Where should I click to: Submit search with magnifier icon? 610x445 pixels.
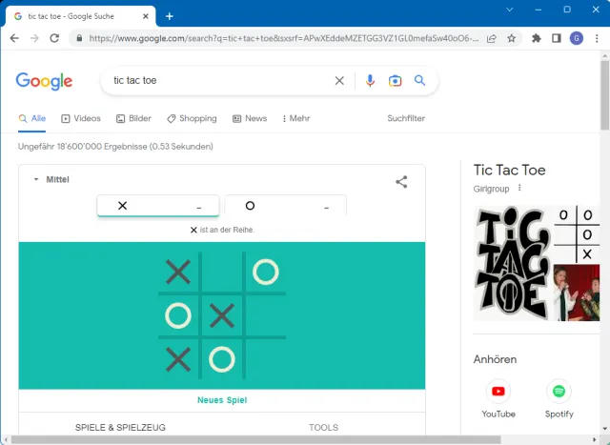pos(419,81)
